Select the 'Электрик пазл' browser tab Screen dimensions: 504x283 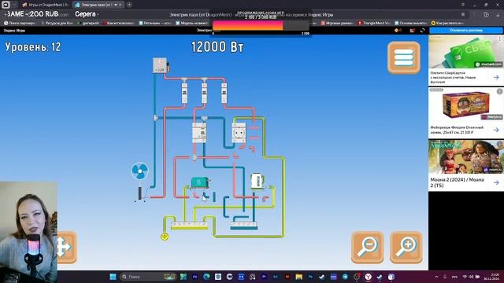tap(98, 5)
